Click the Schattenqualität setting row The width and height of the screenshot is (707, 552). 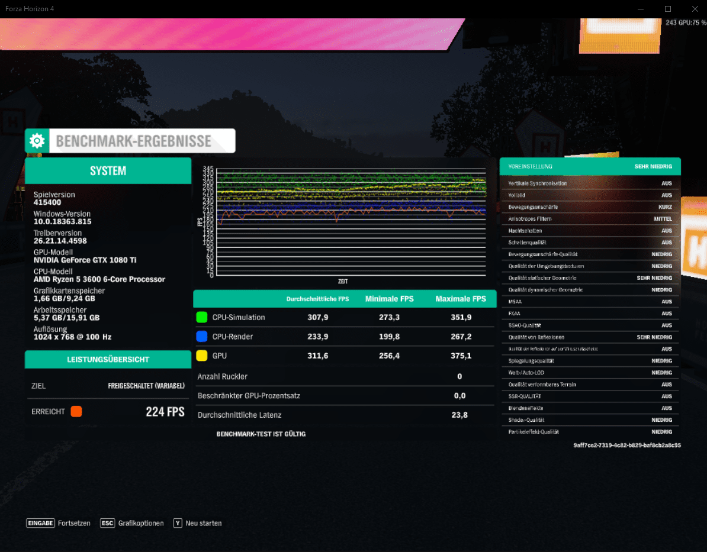click(x=590, y=243)
